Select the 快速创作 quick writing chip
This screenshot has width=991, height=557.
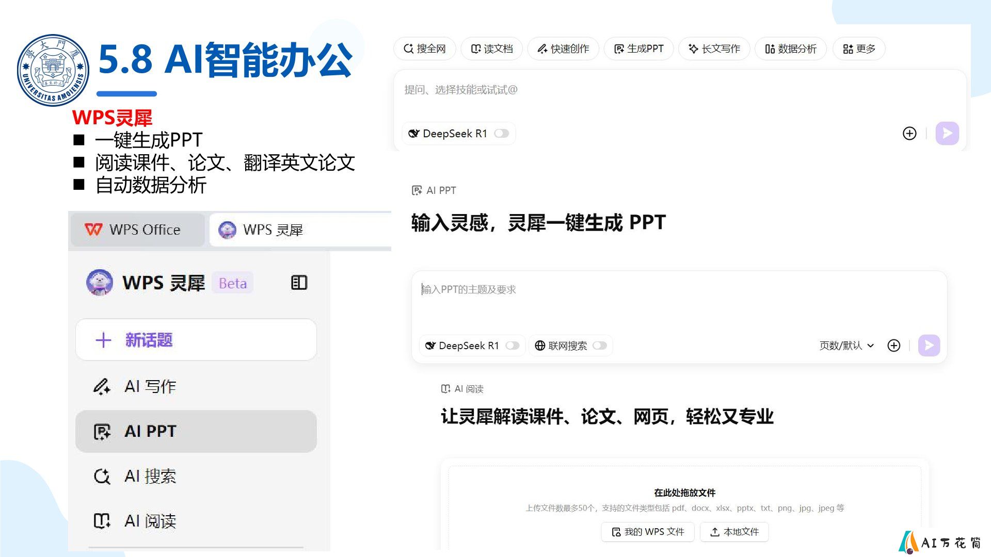pyautogui.click(x=563, y=48)
